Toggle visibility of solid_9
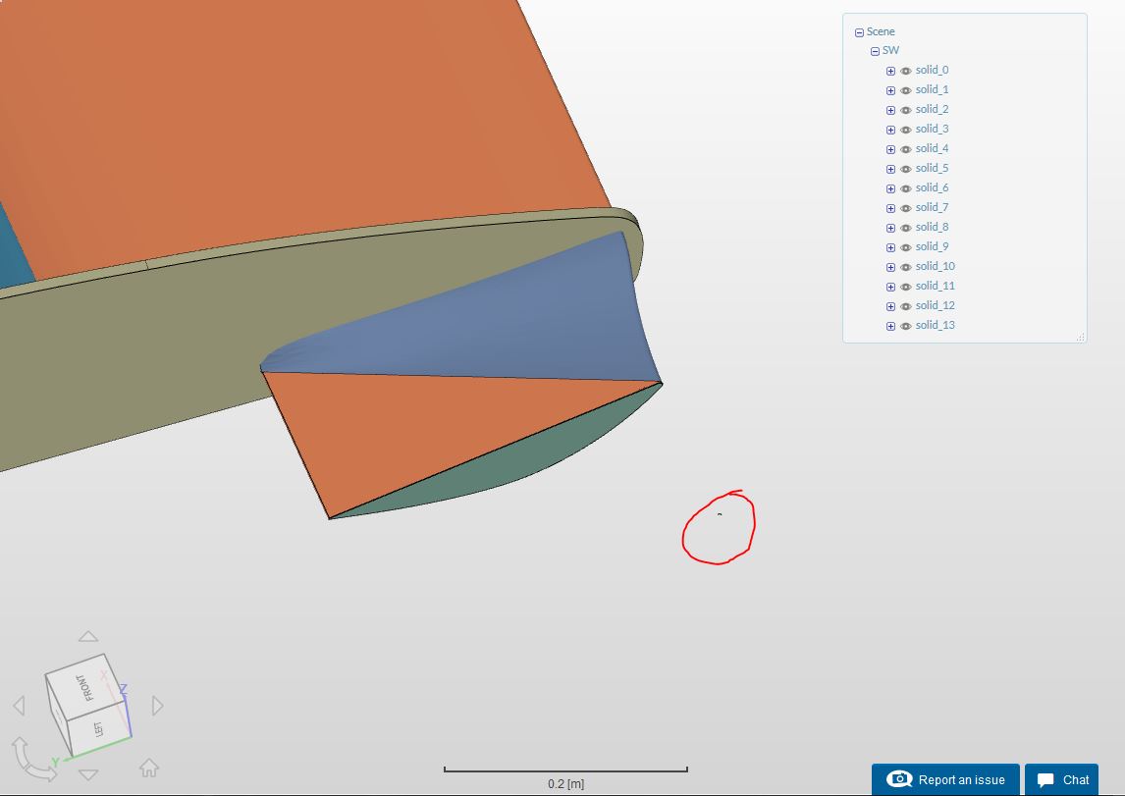Screen dimensions: 1125x796 [905, 247]
